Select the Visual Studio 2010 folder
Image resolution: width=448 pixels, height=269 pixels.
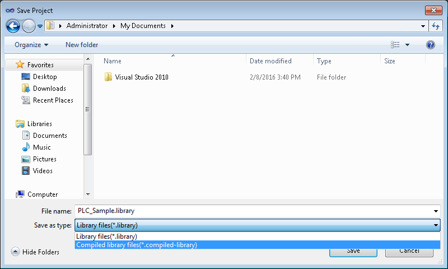[142, 77]
